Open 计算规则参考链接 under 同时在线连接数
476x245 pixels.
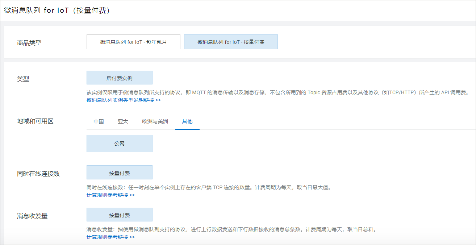(x=110, y=195)
